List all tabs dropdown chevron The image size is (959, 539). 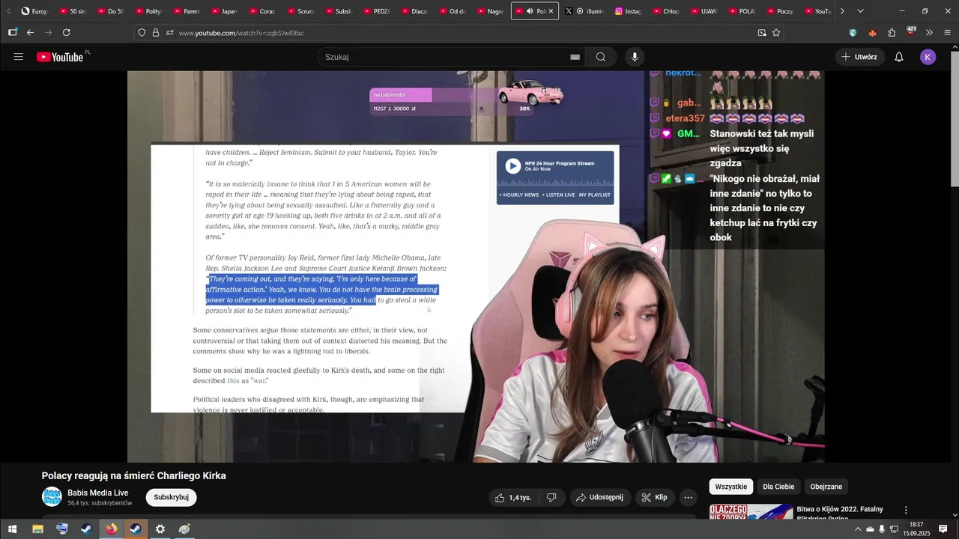pos(860,11)
